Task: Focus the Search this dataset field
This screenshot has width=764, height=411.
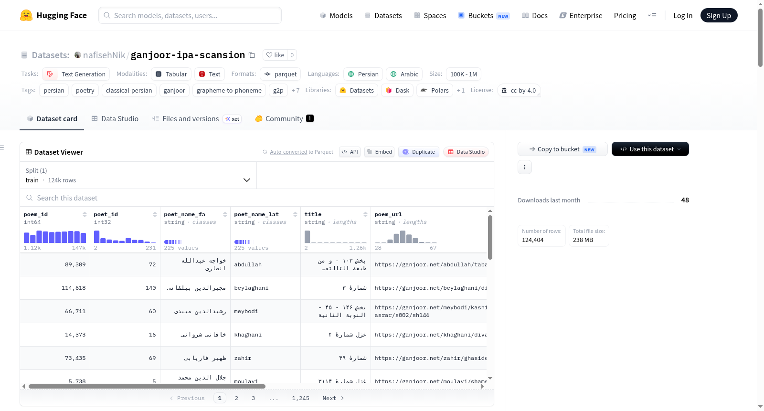Action: [257, 198]
